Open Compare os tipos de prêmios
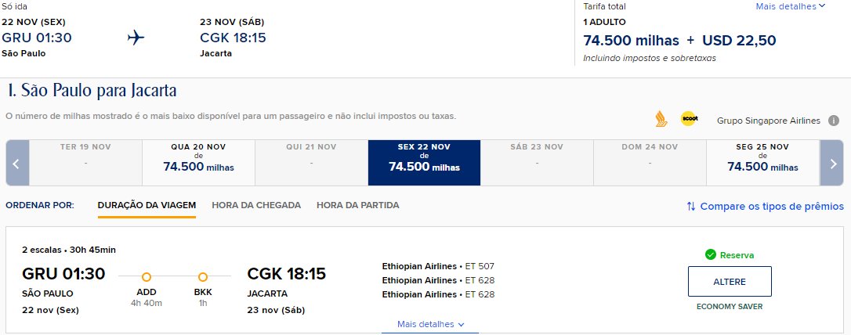851x335 pixels. (766, 207)
